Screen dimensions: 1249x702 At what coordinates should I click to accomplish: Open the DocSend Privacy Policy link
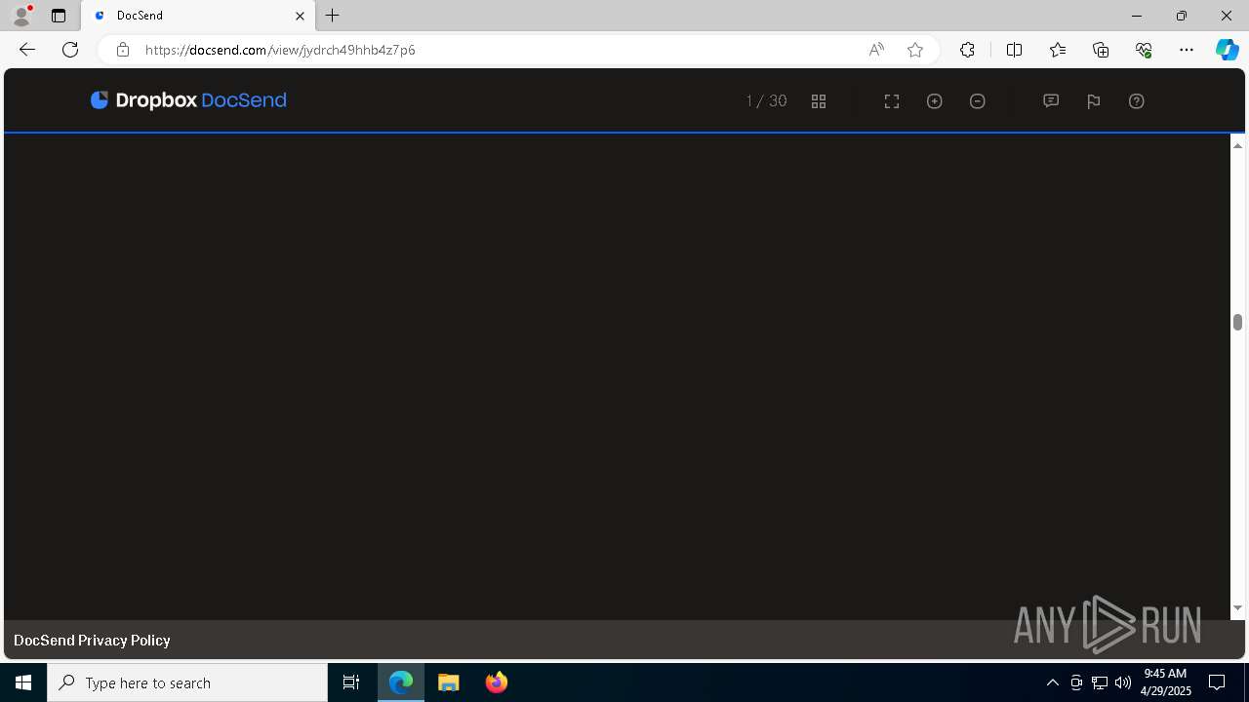92,641
